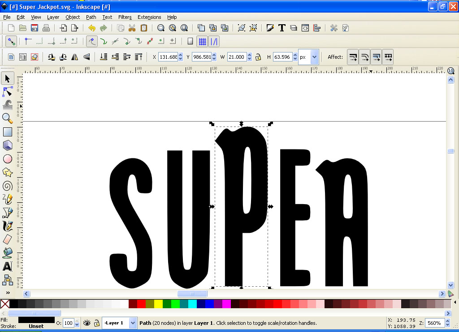Expand the Layer 1 layer selector
Screen dimensions: 459x332
click(x=133, y=323)
